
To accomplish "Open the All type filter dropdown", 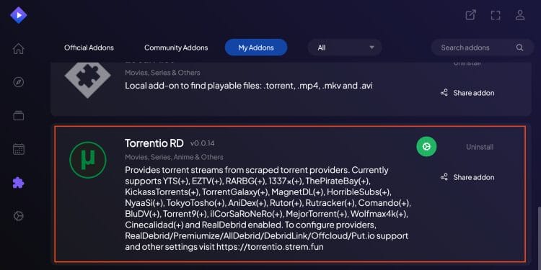I will [345, 48].
